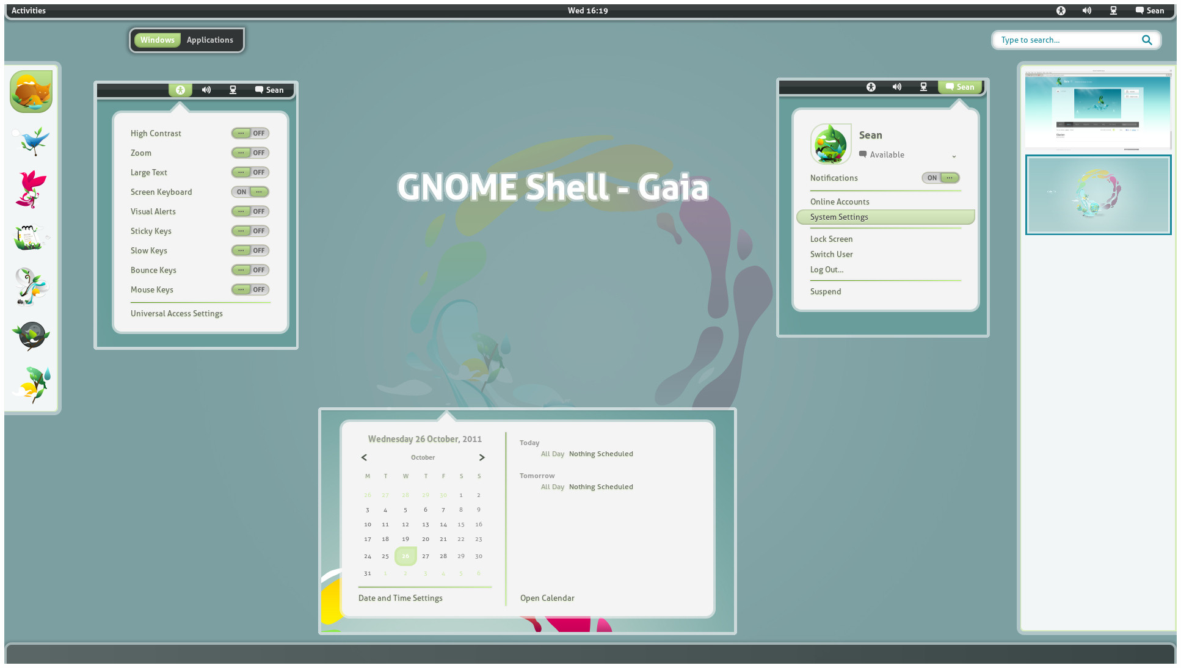Viewport: 1181px width, 668px height.
Task: Open the network icon in the top bar
Action: tap(1113, 10)
